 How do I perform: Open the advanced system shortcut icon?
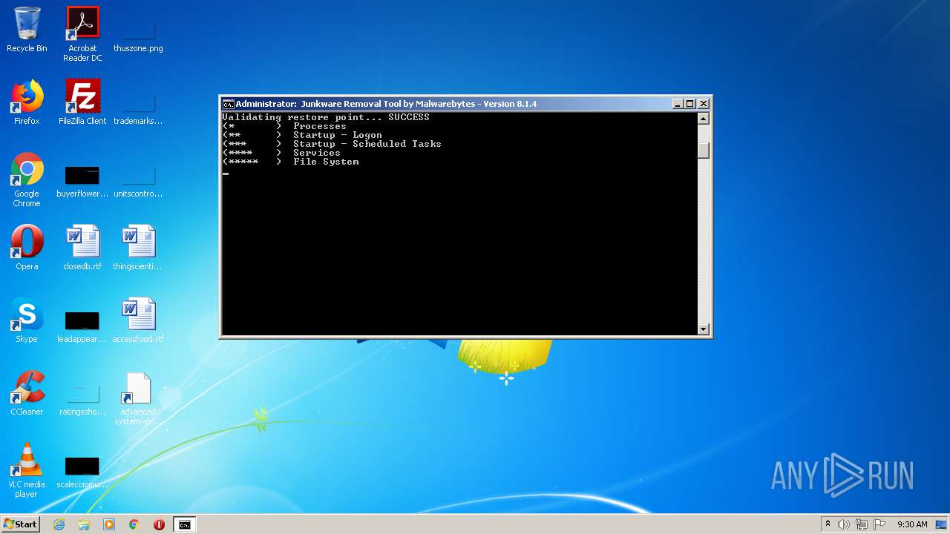click(x=138, y=399)
